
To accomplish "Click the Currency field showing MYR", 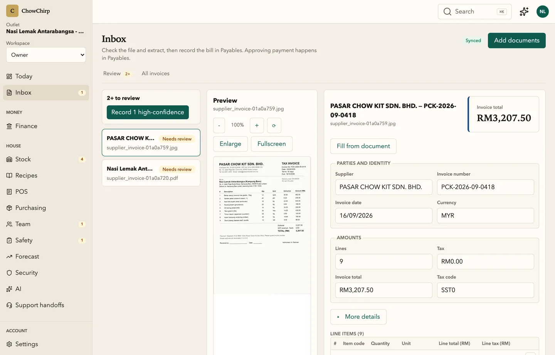I will pos(486,216).
